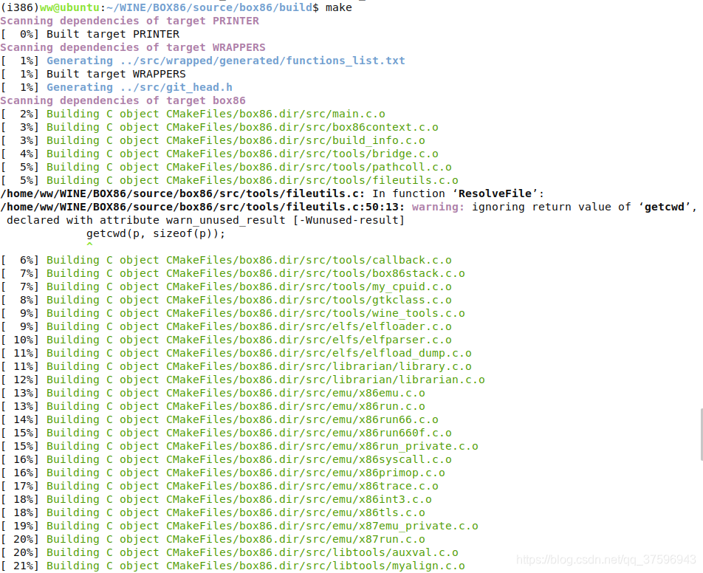Click the x86run.c.o build line
The width and height of the screenshot is (703, 573).
click(x=213, y=407)
